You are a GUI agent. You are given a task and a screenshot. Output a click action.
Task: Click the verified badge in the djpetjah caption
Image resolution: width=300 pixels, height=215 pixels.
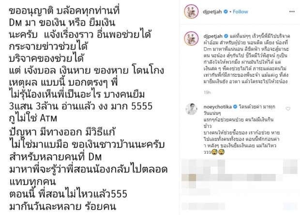(226, 36)
